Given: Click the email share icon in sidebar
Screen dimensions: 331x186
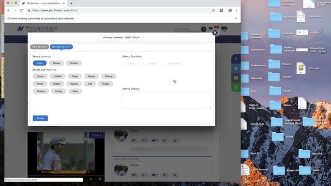Looking at the screenshot, I should point(236,78).
